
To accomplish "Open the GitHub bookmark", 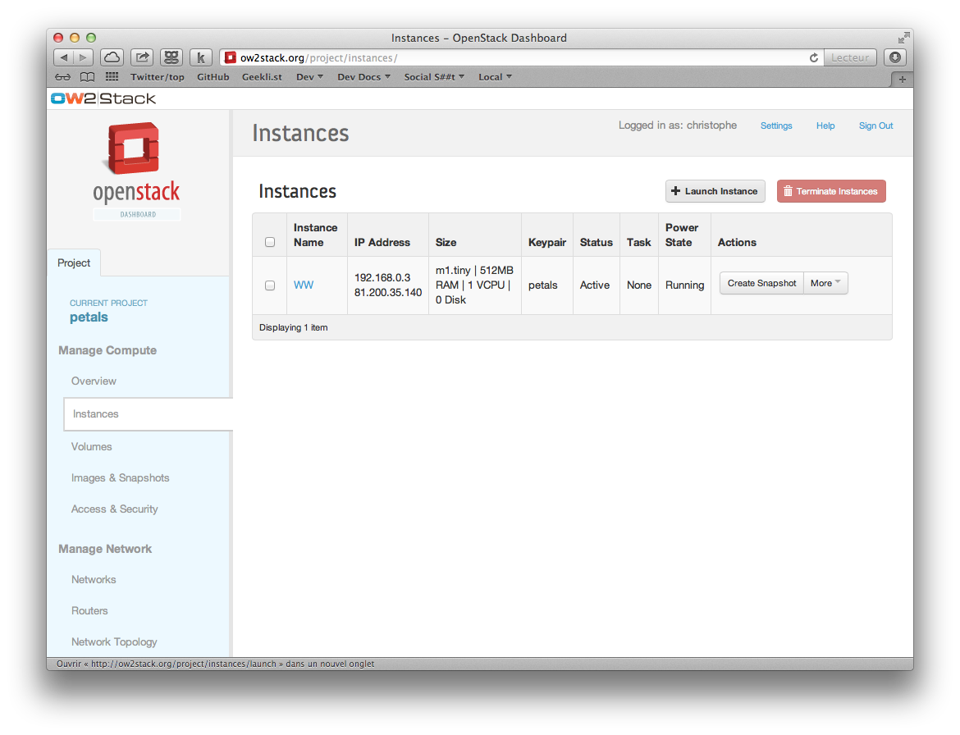I will 213,77.
